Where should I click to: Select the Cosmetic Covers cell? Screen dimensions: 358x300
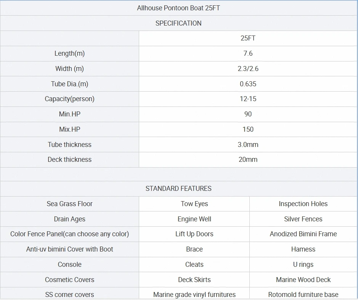pos(70,280)
